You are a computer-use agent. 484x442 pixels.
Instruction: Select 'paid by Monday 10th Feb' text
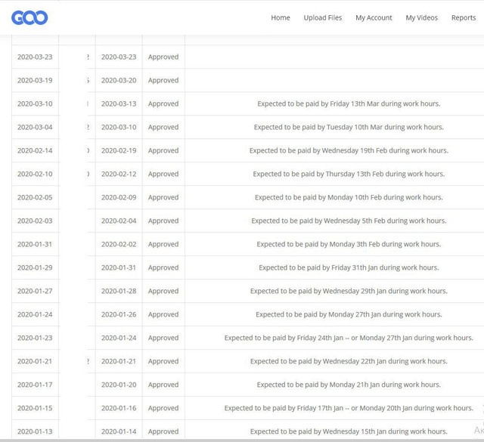click(x=349, y=197)
